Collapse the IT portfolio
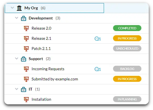Viewport: 153px width, 110px height. click(17, 89)
